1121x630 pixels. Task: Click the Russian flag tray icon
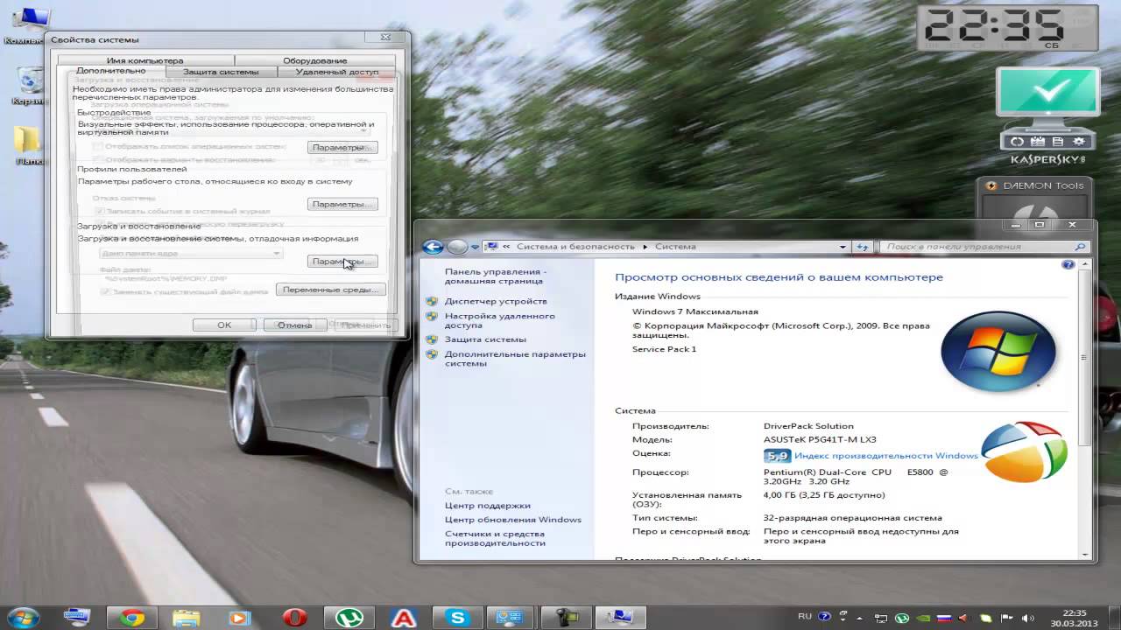point(944,618)
